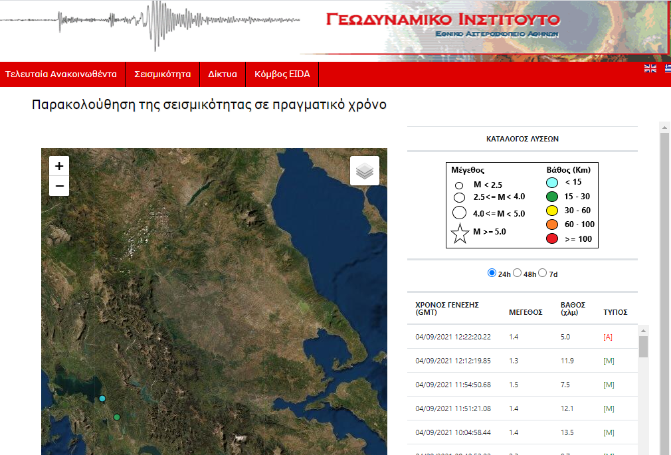This screenshot has width=671, height=455.
Task: Click the ΚΑΤΑΛΟΓΟΣ ΛΥΣΕΩΝ heading
Action: point(522,139)
